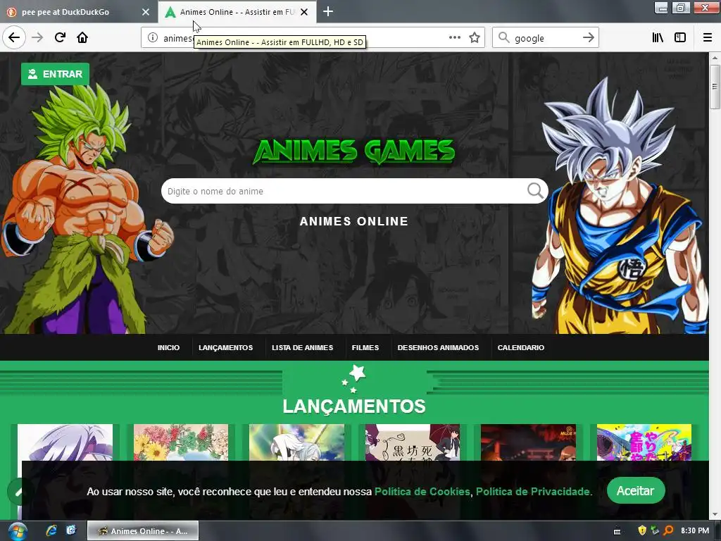The width and height of the screenshot is (721, 541).
Task: Click the Animes Games logo
Action: point(354,151)
